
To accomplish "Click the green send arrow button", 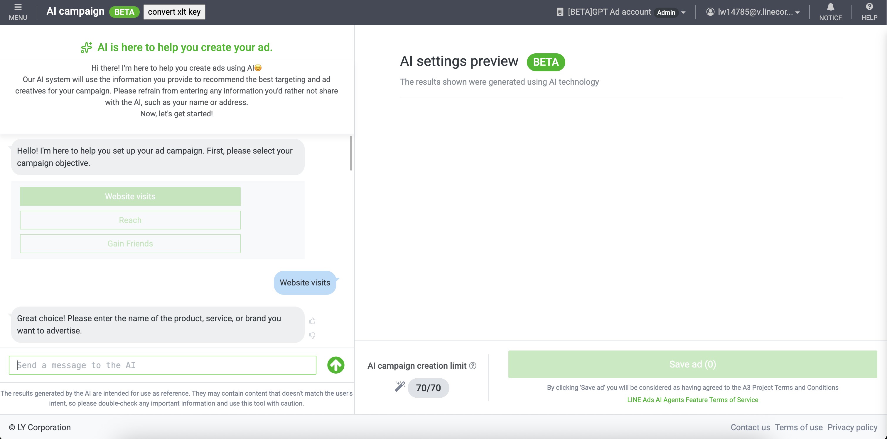I will (x=335, y=365).
